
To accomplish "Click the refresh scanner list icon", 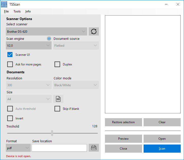I will [94, 31].
